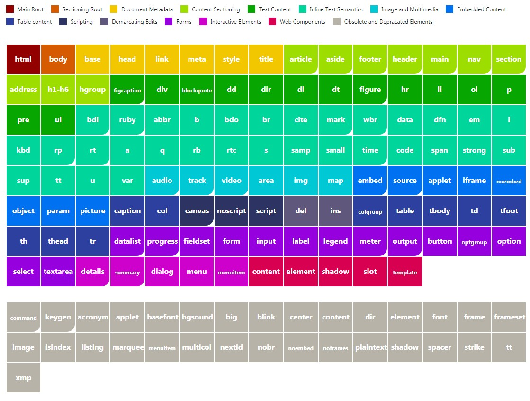Click the marquee obsolete tile
Viewport: 530px width, 401px height.
pos(127,347)
